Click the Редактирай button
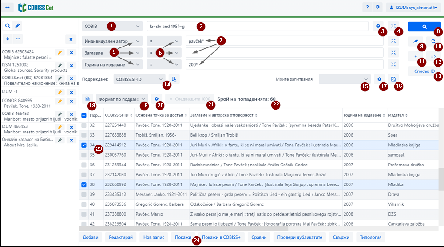This screenshot has width=444, height=247. point(121,237)
